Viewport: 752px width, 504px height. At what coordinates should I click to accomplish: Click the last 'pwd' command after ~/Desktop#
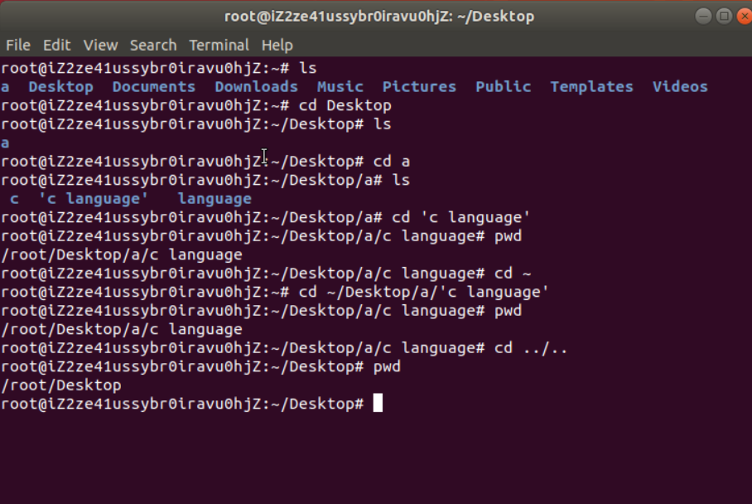387,367
